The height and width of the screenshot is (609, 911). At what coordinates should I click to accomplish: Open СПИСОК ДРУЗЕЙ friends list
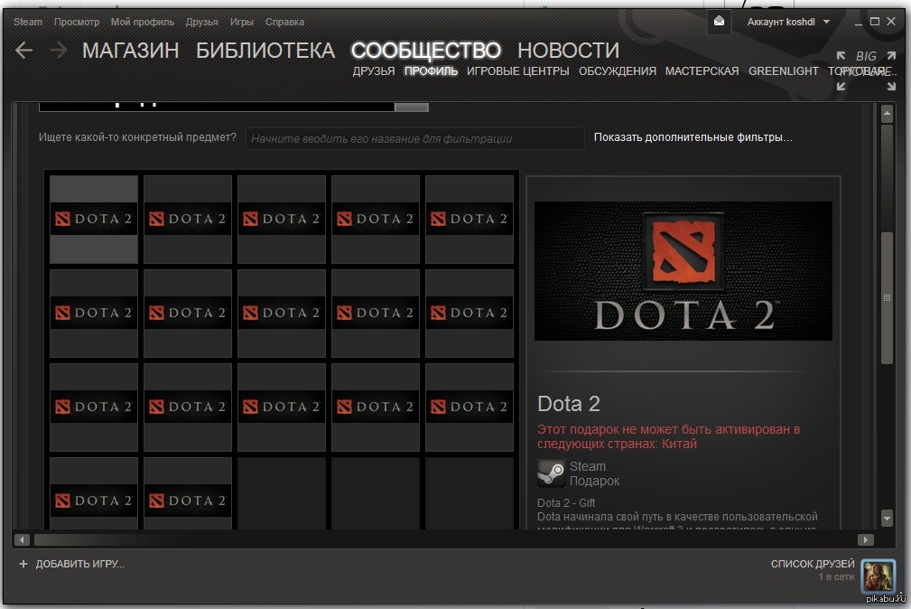(x=812, y=564)
